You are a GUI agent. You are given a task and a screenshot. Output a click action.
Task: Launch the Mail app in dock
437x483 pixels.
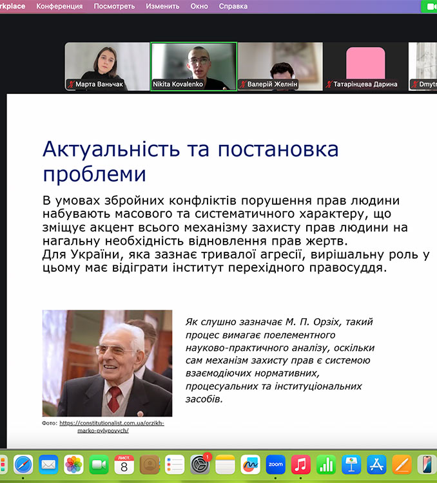tap(48, 464)
